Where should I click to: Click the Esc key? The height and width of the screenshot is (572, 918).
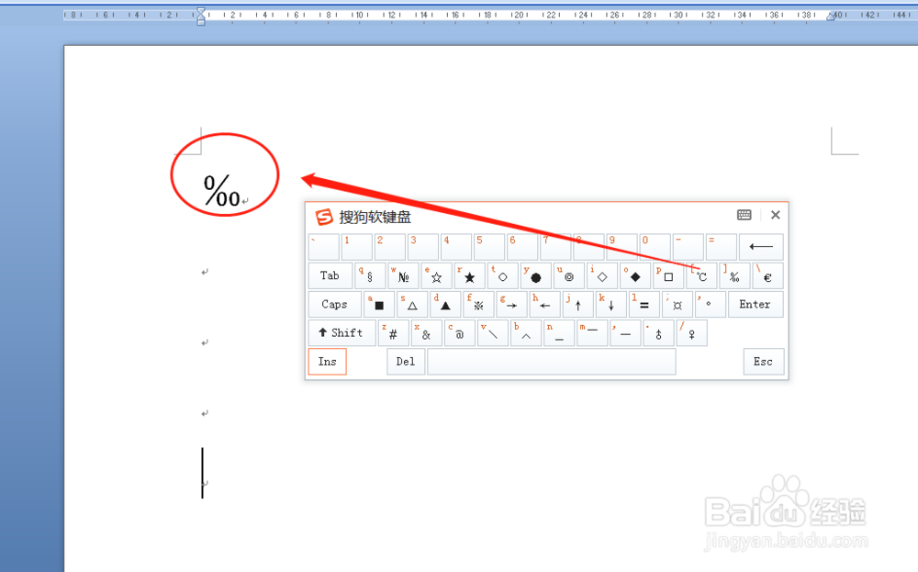pos(763,362)
